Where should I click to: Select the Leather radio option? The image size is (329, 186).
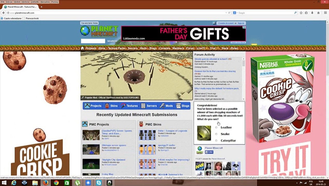point(216,127)
